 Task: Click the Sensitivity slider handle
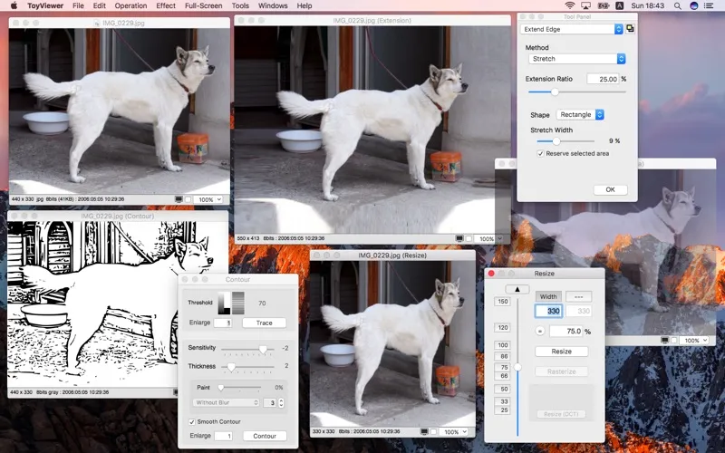tap(263, 350)
